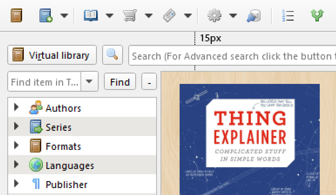Viewport: 336px width, 195px height.
Task: Click the Formats label in Tag browser
Action: (64, 146)
